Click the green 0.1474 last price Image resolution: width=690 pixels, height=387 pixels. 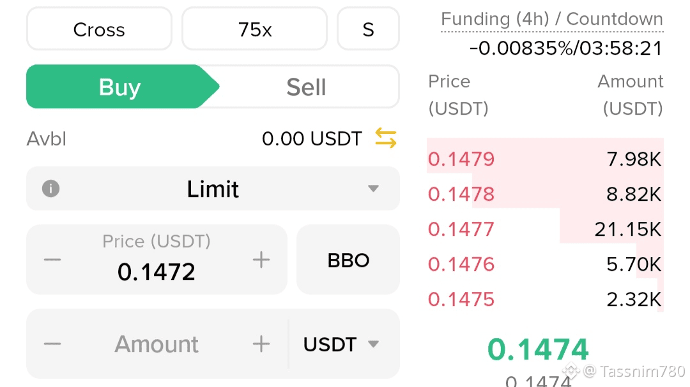tap(538, 349)
